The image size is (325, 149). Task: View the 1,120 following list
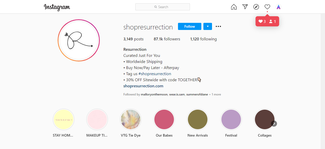(203, 39)
